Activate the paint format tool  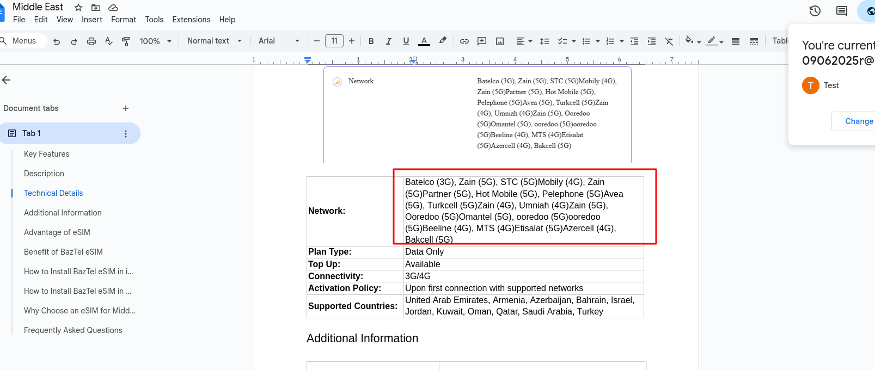(126, 41)
